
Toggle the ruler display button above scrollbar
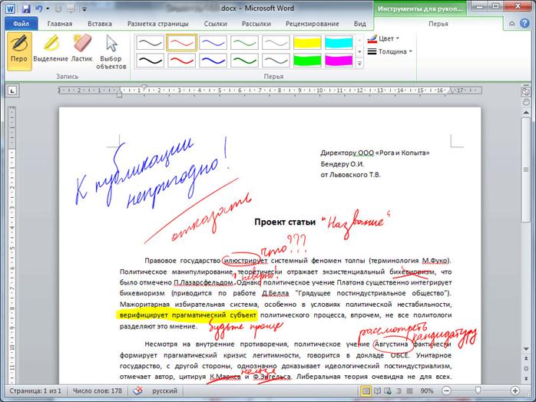pyautogui.click(x=526, y=91)
